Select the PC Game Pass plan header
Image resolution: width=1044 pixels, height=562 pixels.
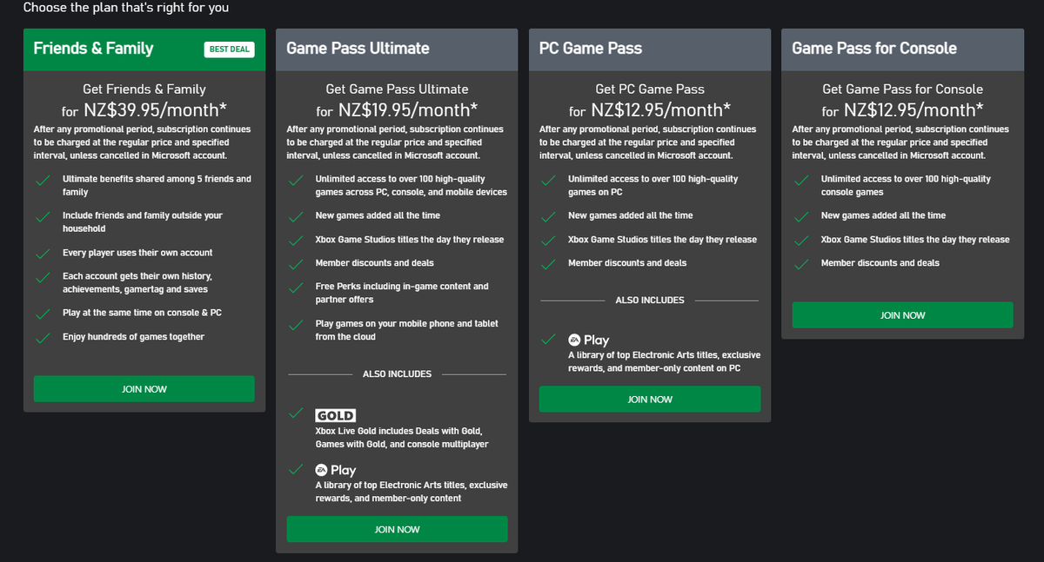point(650,50)
